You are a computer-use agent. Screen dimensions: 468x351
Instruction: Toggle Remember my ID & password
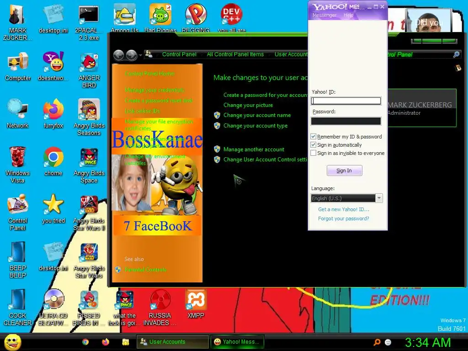coord(314,136)
